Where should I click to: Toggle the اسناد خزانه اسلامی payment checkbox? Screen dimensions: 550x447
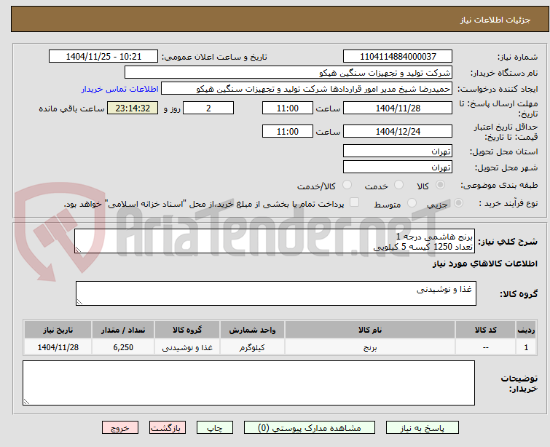click(x=354, y=202)
